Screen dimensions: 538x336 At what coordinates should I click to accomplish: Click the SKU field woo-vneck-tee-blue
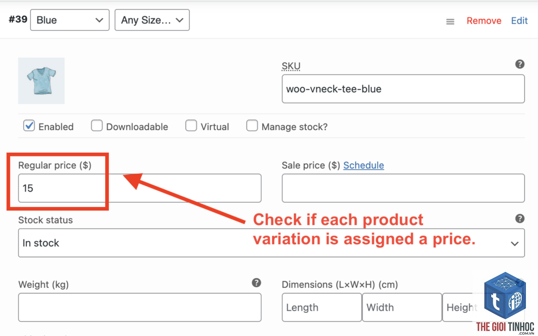(x=403, y=89)
